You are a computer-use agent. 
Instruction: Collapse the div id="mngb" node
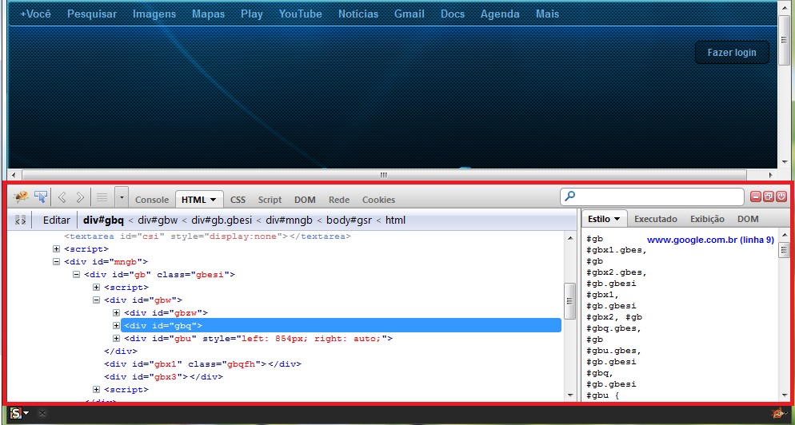point(56,262)
